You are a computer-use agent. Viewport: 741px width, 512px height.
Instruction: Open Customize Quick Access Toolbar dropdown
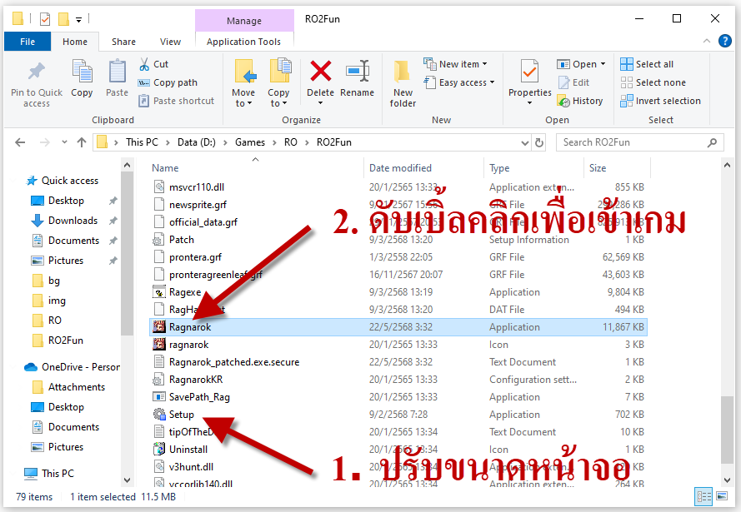[x=78, y=19]
